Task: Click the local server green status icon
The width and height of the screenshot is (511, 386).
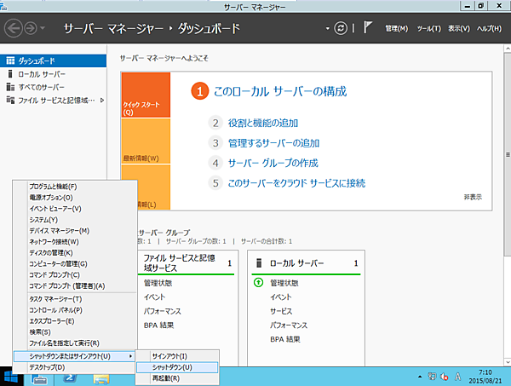Action: (x=258, y=283)
